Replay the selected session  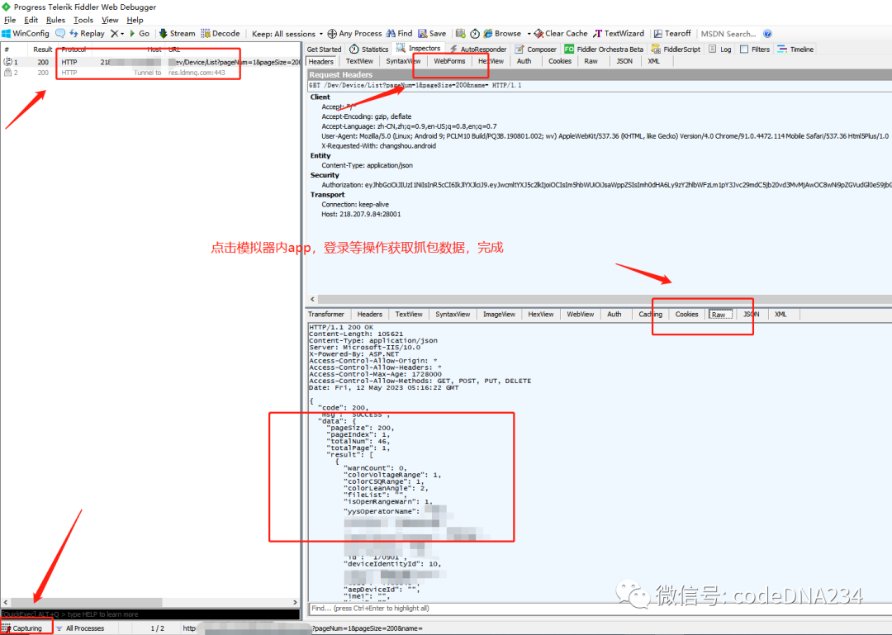87,34
